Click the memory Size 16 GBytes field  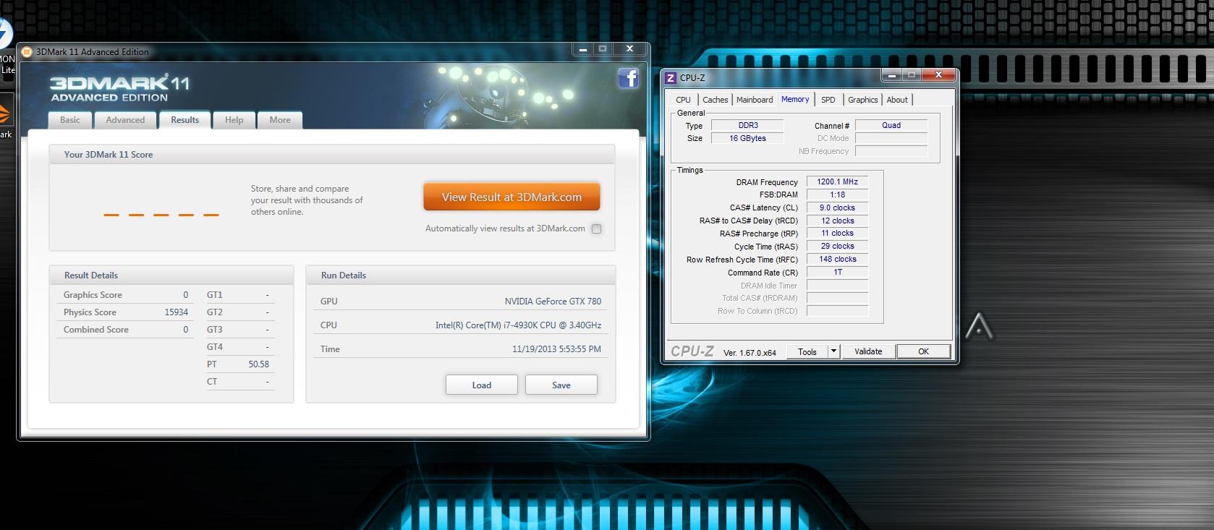coord(747,138)
